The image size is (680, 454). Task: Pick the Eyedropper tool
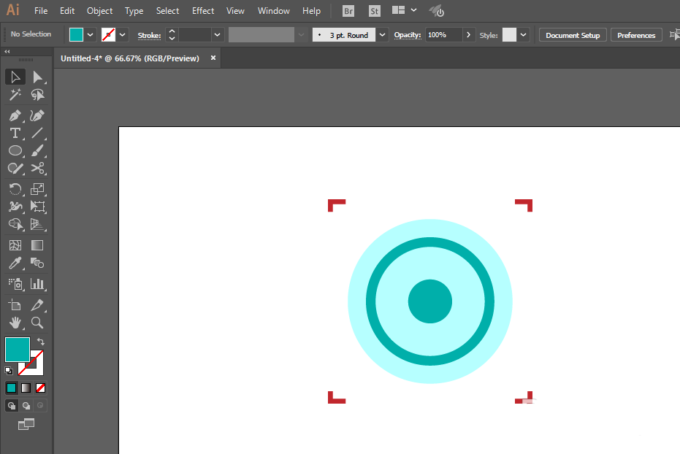tap(15, 263)
